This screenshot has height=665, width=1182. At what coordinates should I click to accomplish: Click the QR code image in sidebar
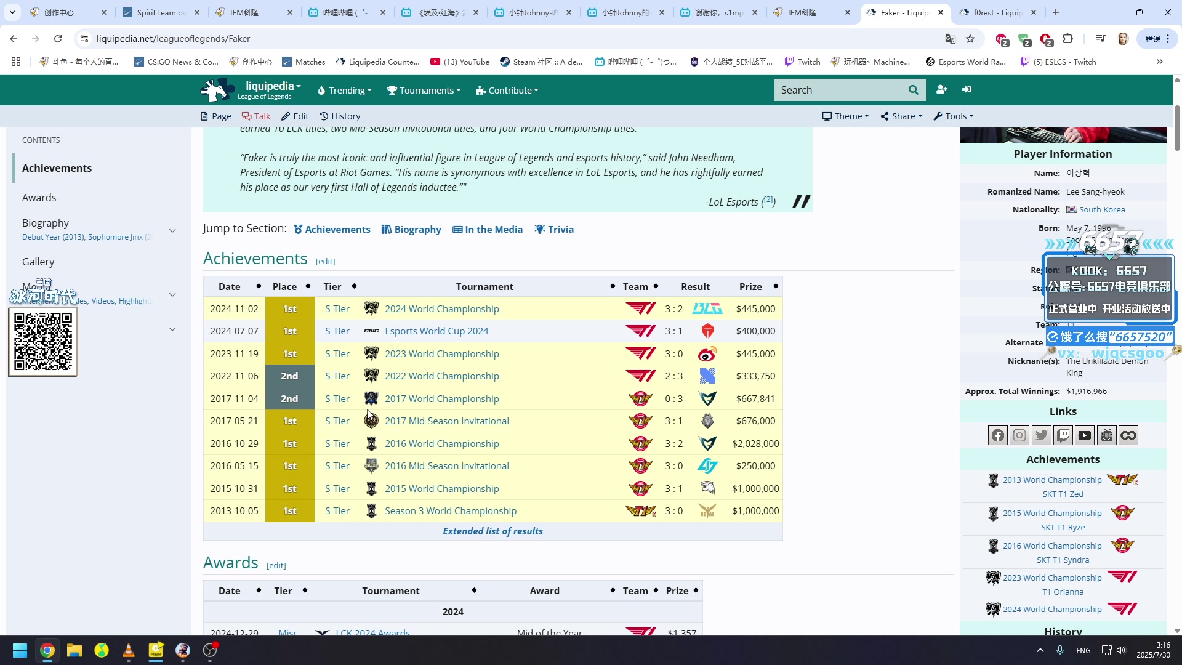[x=42, y=342]
